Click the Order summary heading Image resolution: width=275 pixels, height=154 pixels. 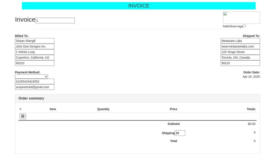[31, 98]
